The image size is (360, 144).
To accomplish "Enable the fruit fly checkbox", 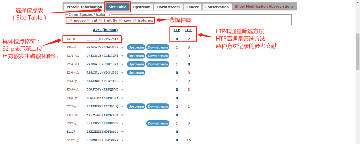I will (x=101, y=20).
